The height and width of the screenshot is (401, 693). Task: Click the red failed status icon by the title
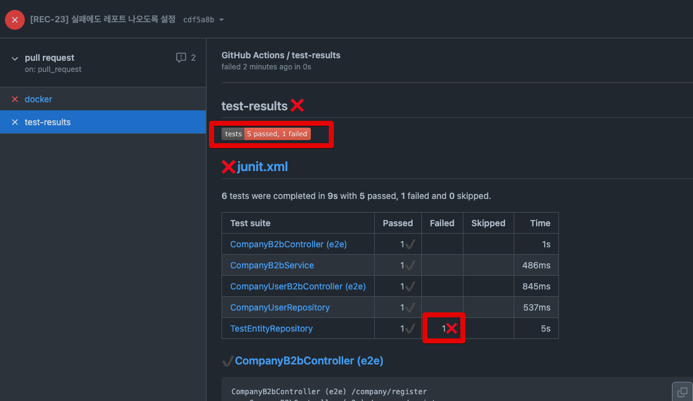pyautogui.click(x=15, y=20)
